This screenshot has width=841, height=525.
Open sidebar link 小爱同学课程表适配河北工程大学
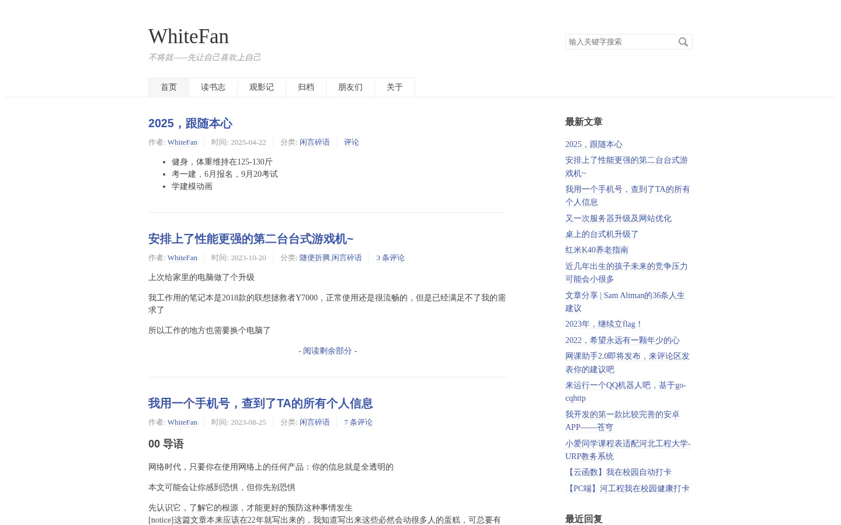tap(628, 450)
